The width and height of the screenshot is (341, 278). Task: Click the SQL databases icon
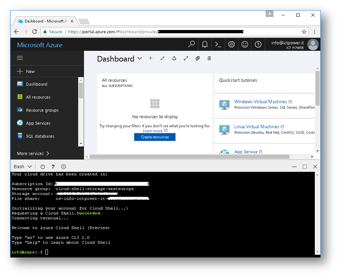click(20, 136)
